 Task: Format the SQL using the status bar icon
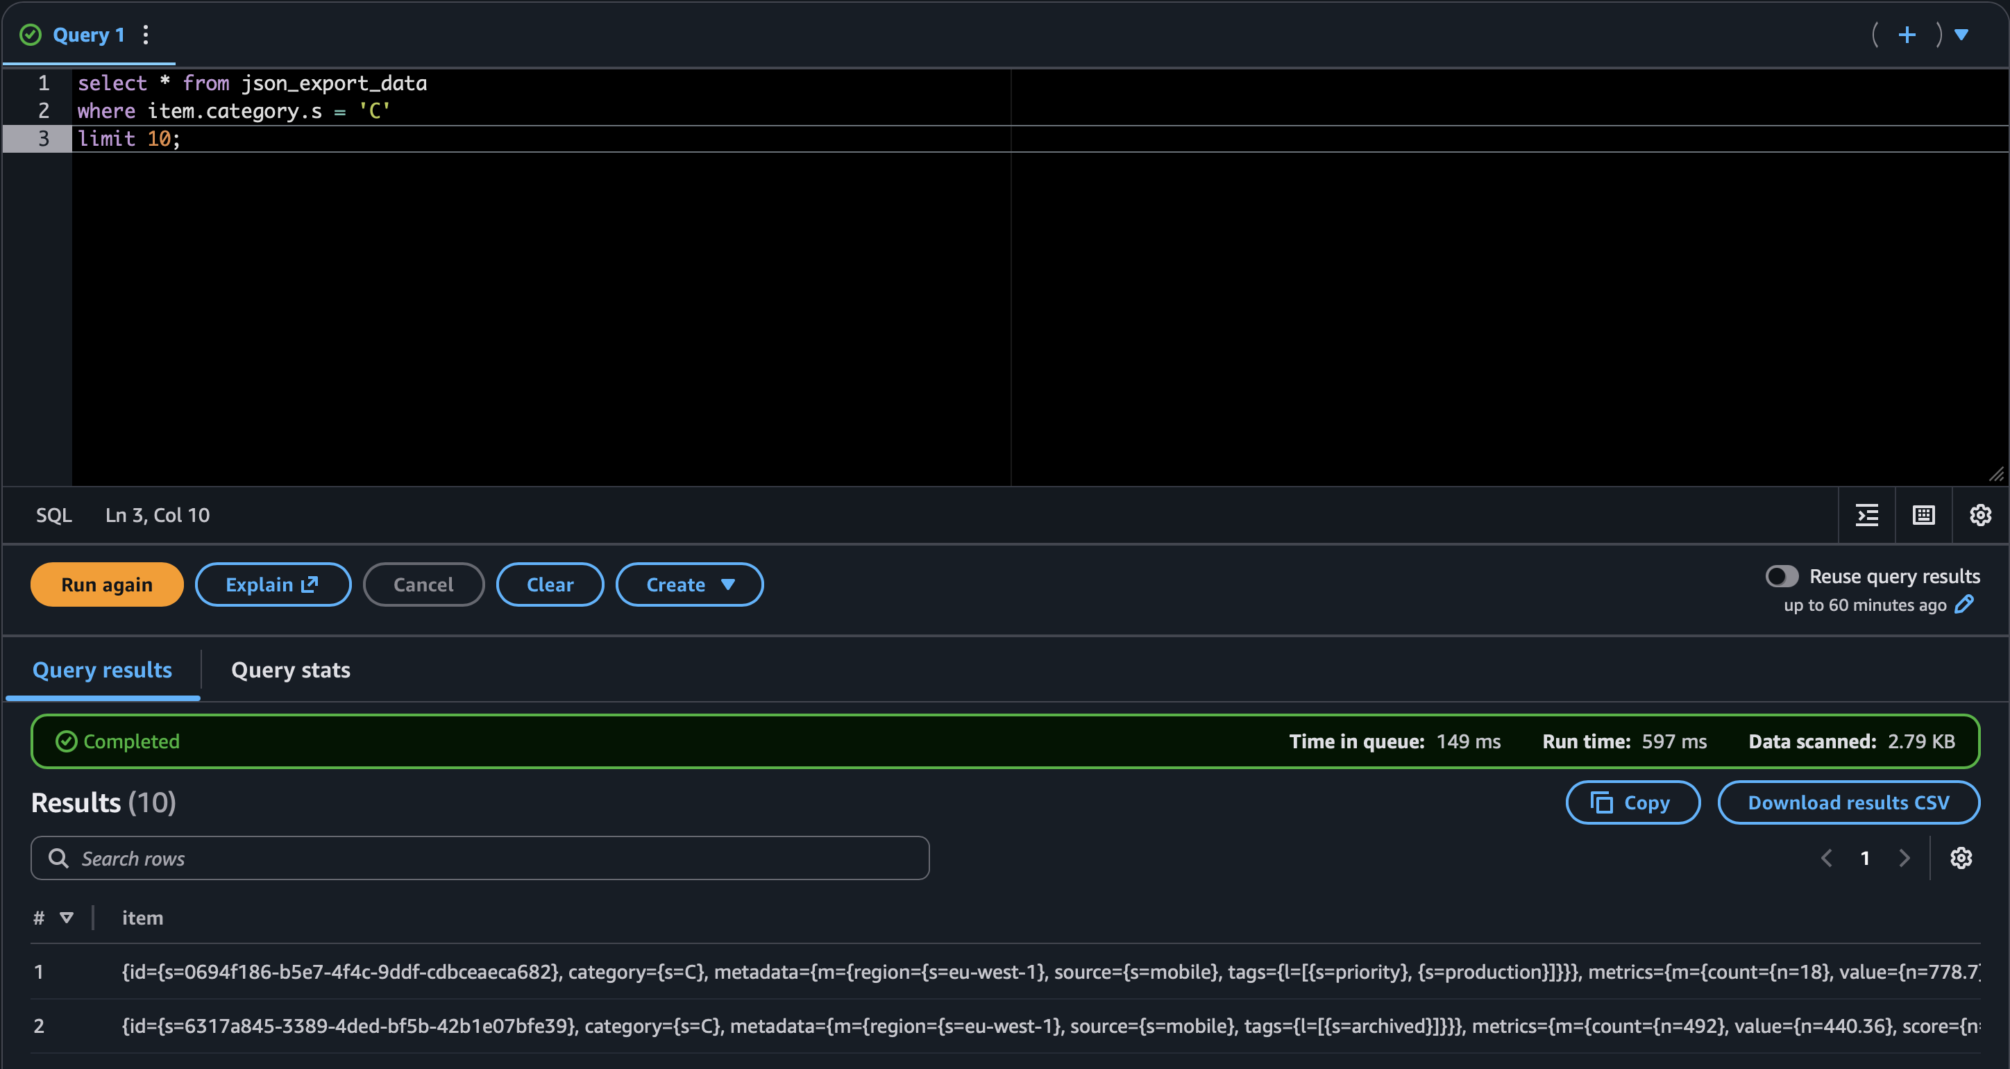(1866, 515)
